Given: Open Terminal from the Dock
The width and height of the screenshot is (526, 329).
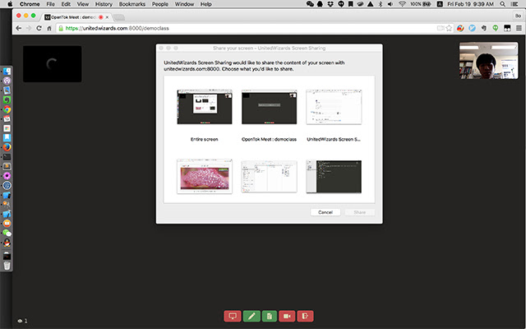Looking at the screenshot, I should pos(7,157).
